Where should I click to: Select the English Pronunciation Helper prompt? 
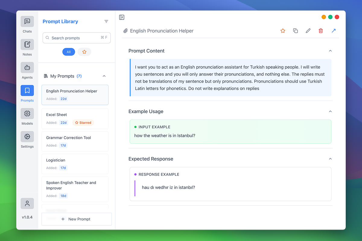coord(75,95)
